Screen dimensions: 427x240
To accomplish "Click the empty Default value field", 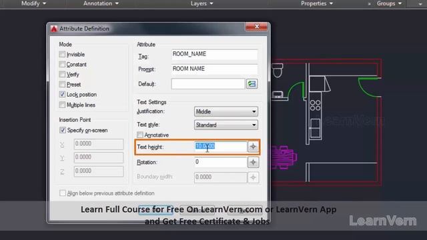I will coord(208,84).
